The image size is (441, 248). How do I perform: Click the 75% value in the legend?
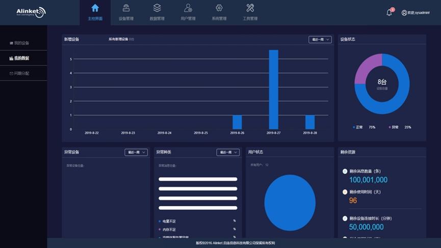click(372, 127)
